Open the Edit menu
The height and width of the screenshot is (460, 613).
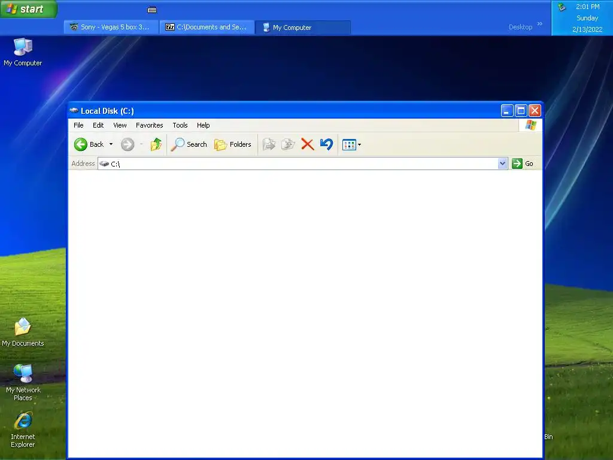point(98,125)
